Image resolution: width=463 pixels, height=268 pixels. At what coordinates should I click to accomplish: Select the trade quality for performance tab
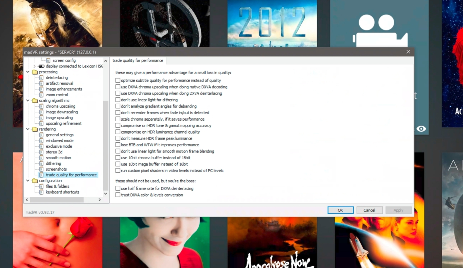(138, 61)
